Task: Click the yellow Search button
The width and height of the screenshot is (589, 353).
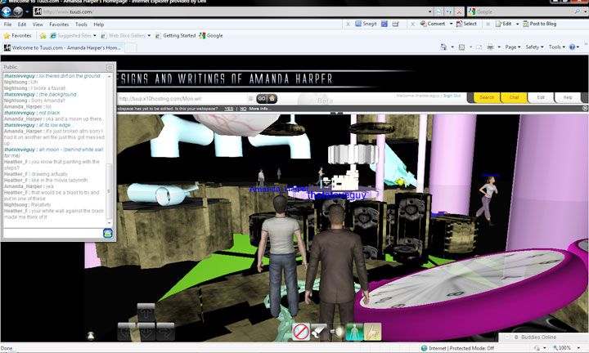Action: coord(487,97)
